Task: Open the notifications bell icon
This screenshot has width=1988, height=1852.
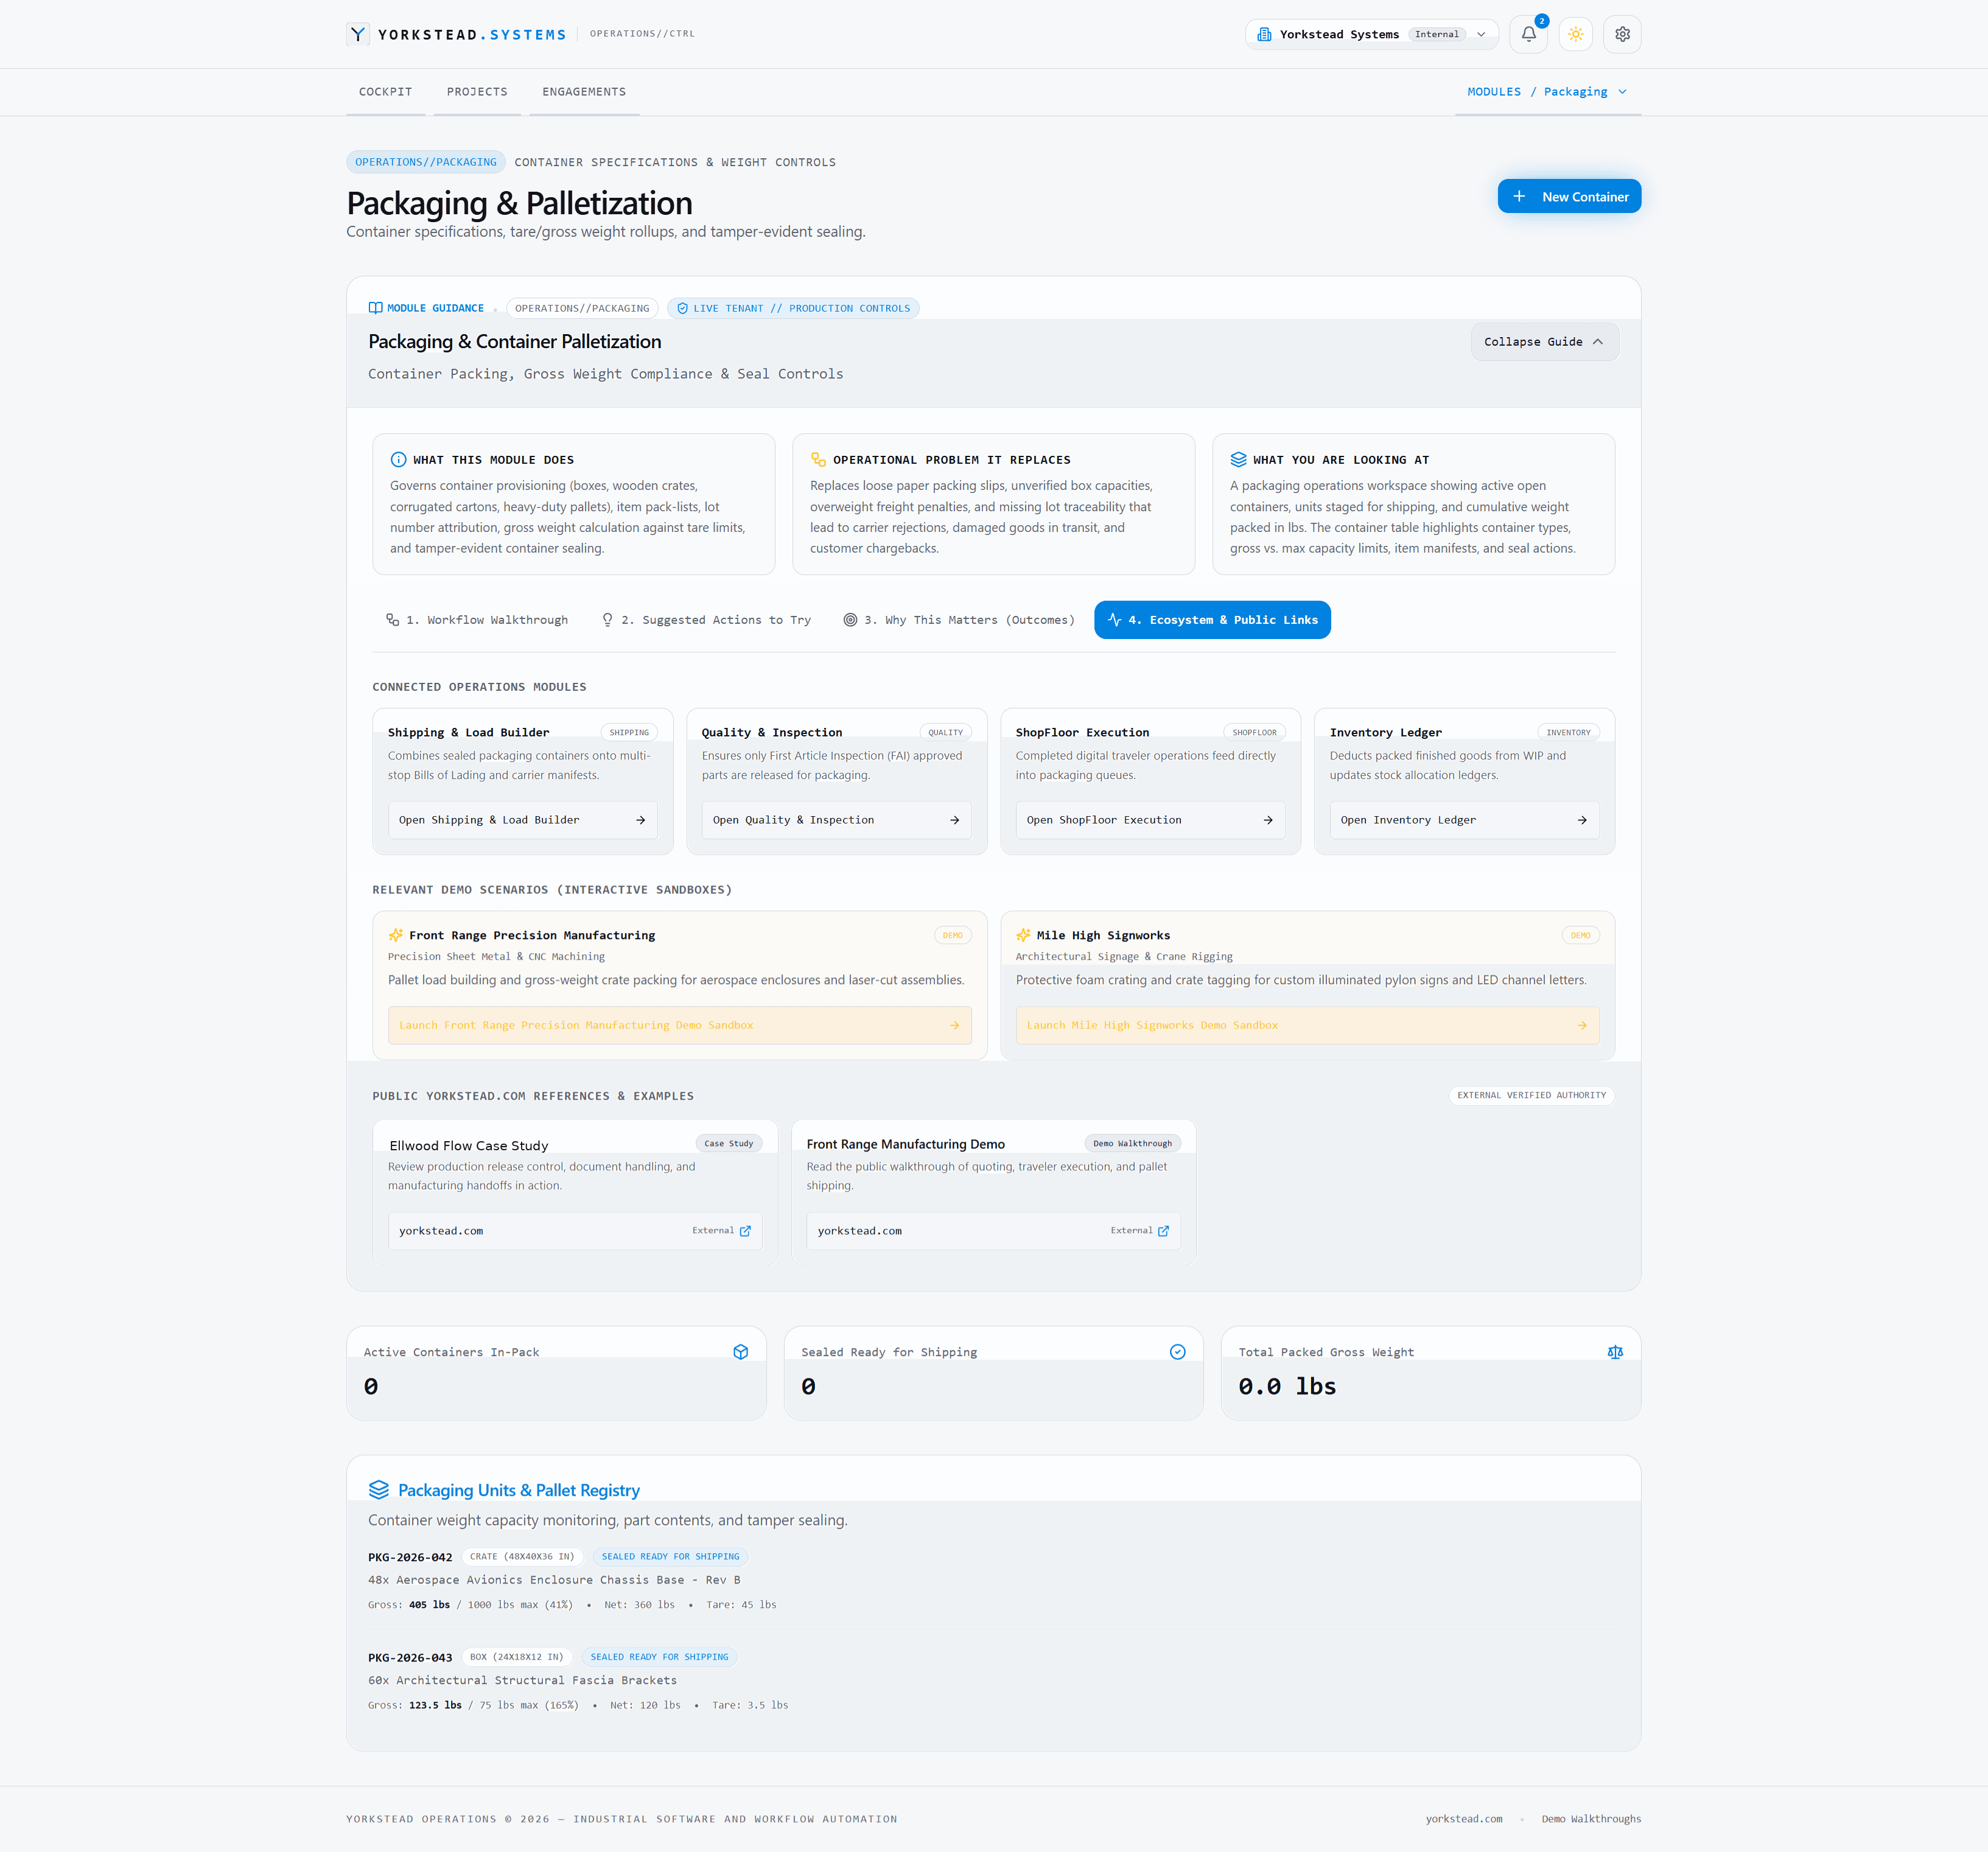Action: [x=1528, y=34]
